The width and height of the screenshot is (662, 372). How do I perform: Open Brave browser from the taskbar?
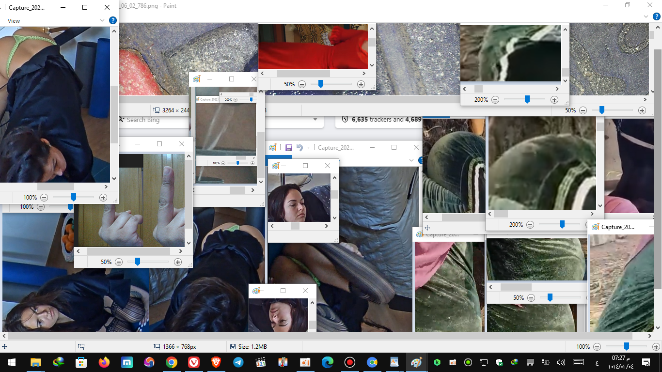pos(216,362)
